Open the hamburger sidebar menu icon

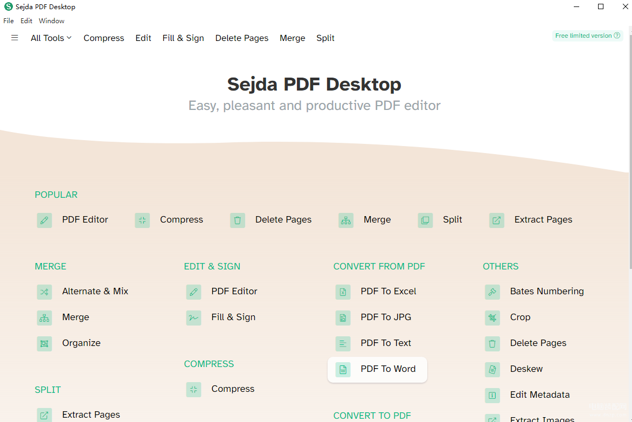pos(15,38)
